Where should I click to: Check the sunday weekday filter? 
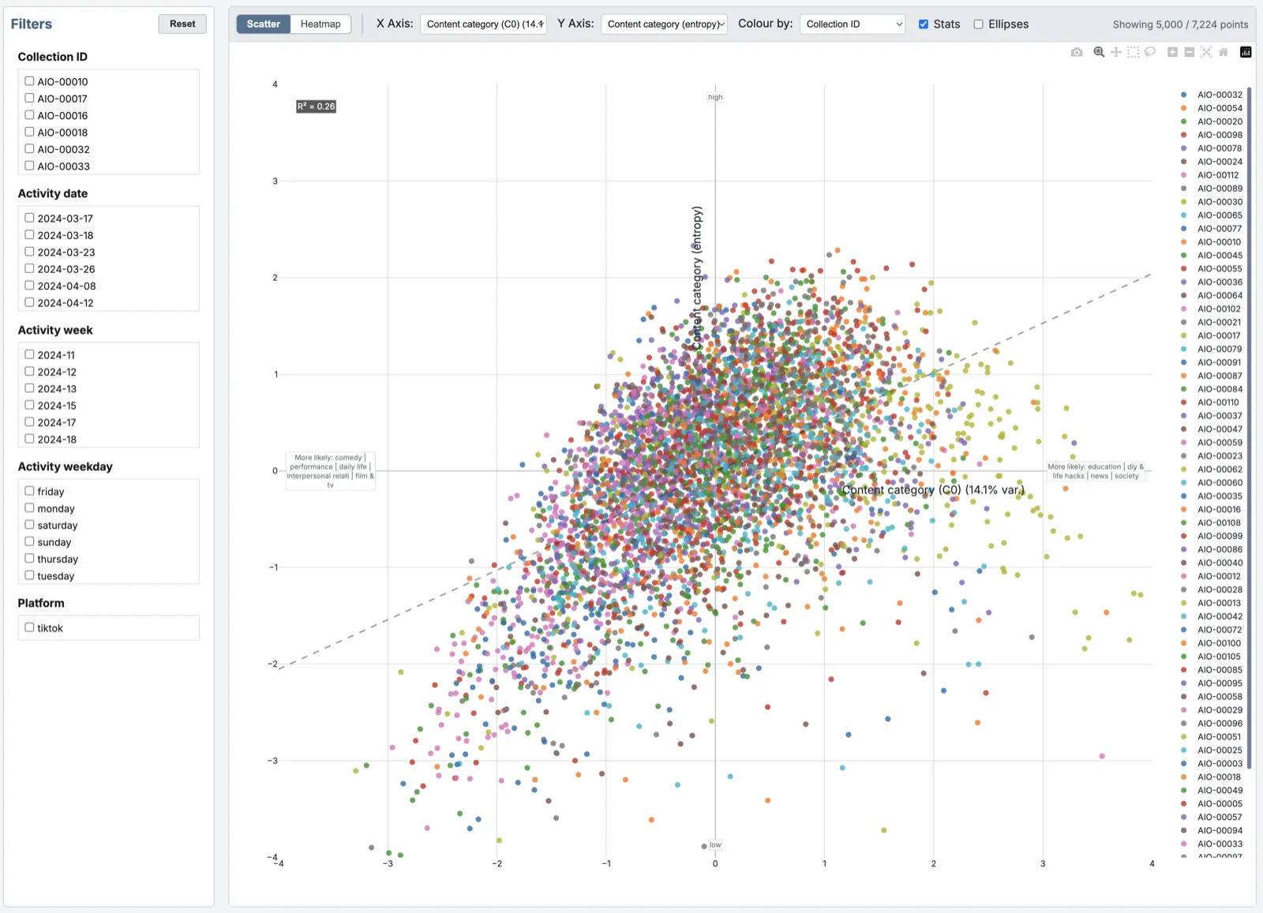(29, 541)
